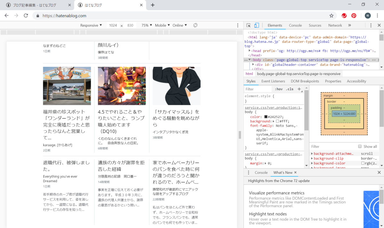The width and height of the screenshot is (384, 228).
Task: Switch to Properties sidebar tab
Action: (x=333, y=81)
